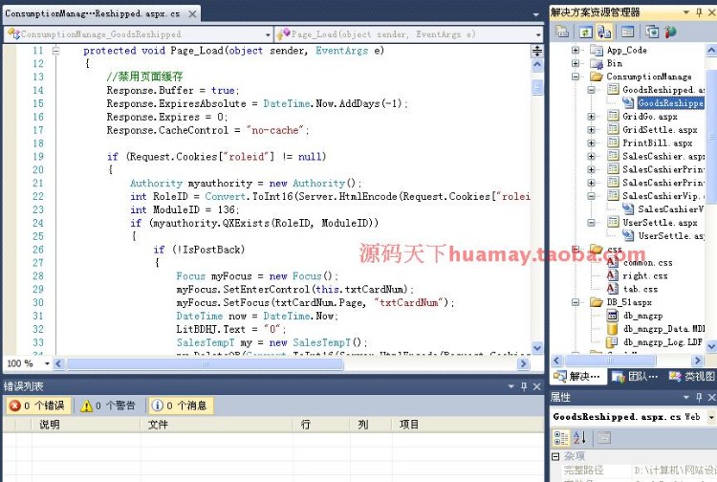
Task: Open the Page_Load member dropdown
Action: (538, 34)
